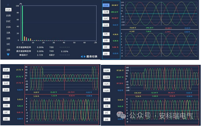Toggle the 1UC channel reading 17.73 V

[x=6, y=83]
